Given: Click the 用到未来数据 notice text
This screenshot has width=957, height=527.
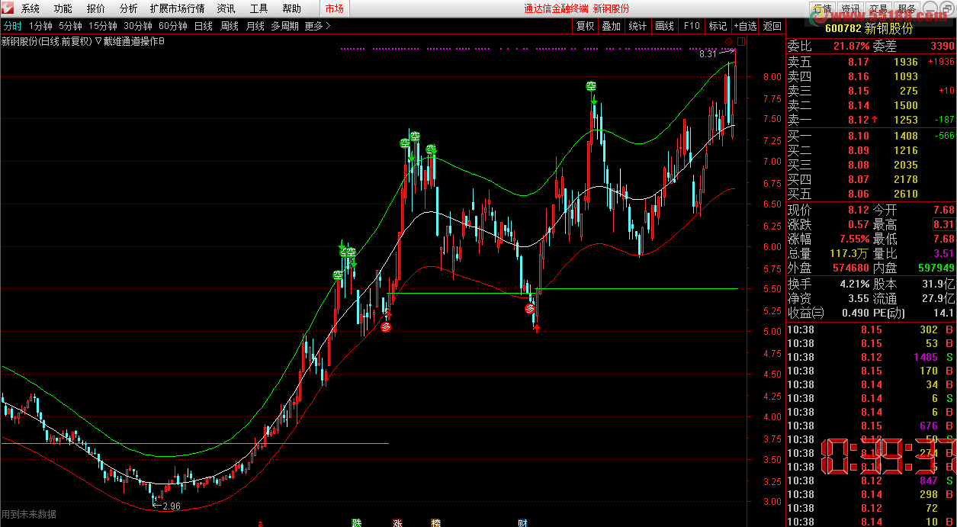Looking at the screenshot, I should (29, 514).
